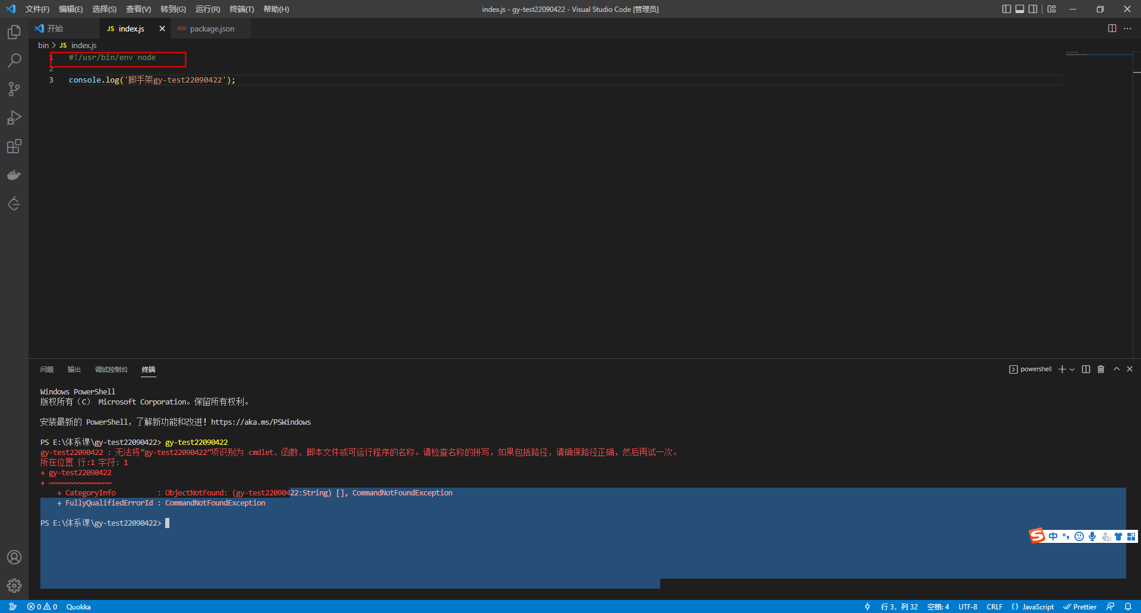Open the Accounts menu
1141x613 pixels.
[14, 557]
